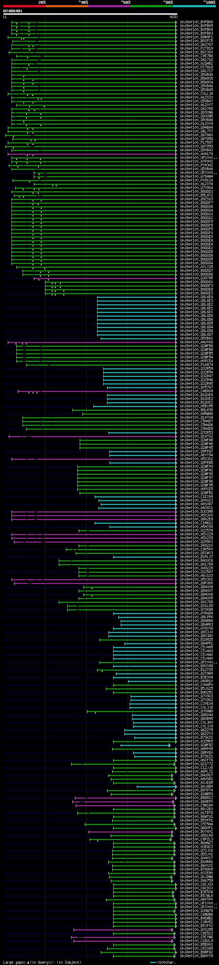Choose the UniRef100_P27818 hit

[196, 67]
